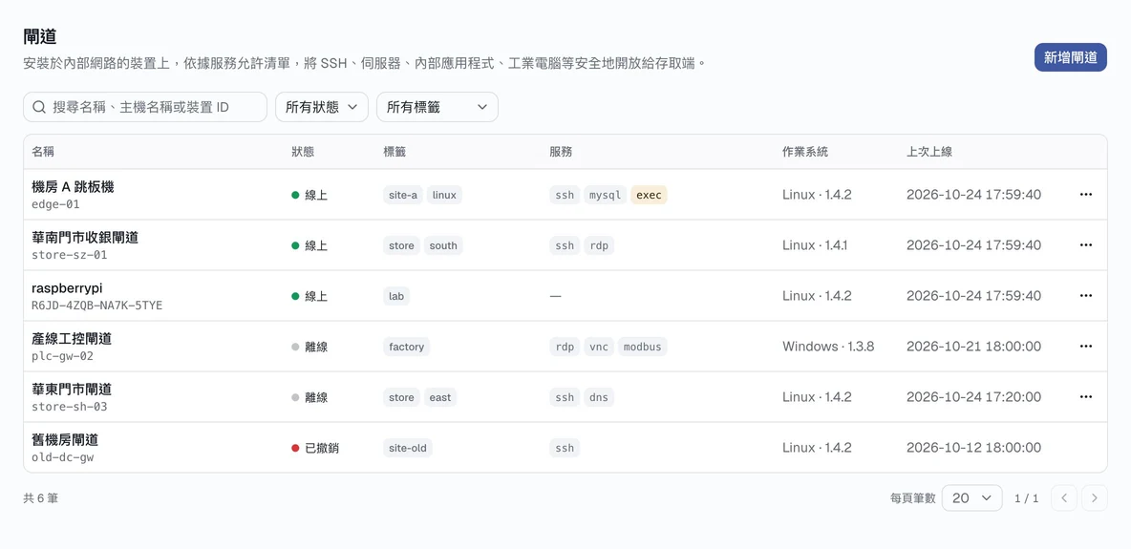Screen dimensions: 1131x549
Task: Click the 1 / 1 page indicator
Action: click(1026, 497)
